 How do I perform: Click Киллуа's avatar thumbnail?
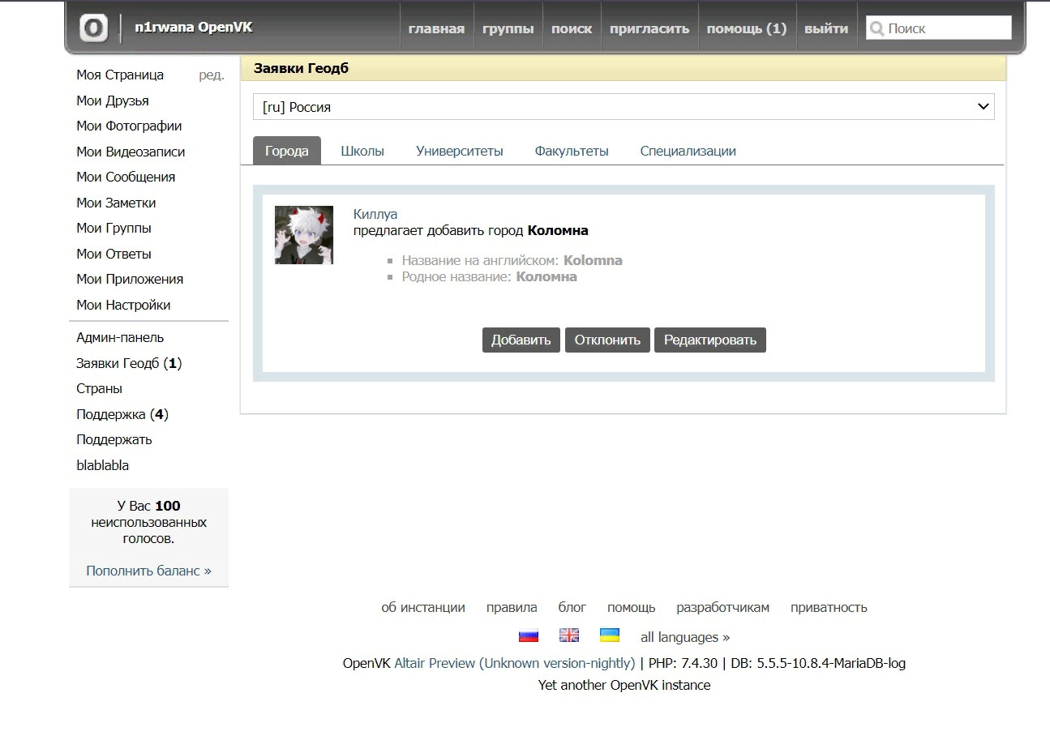click(x=304, y=235)
